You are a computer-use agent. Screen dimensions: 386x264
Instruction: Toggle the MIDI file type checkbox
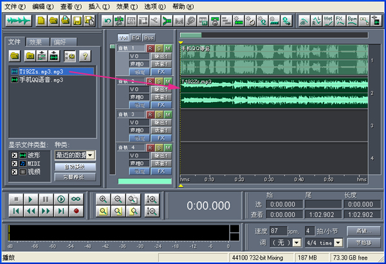point(15,164)
